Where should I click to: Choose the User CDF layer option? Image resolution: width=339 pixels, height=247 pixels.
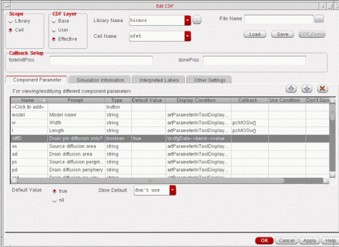(54, 30)
